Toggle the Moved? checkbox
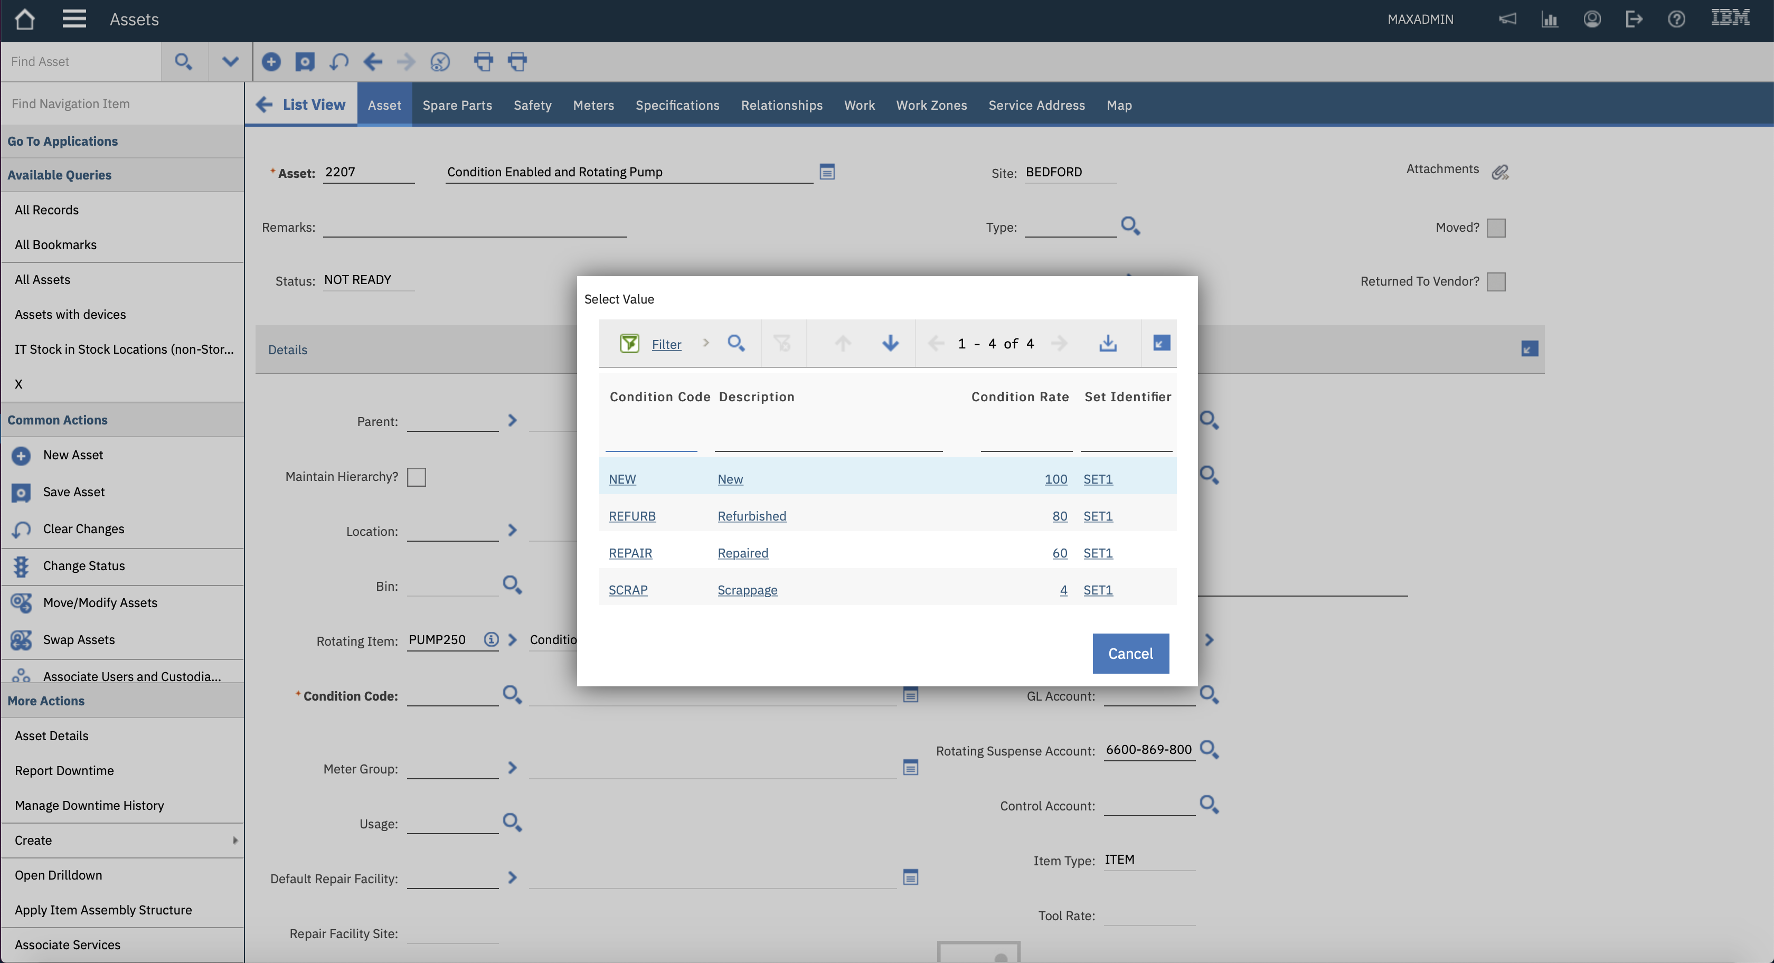The height and width of the screenshot is (963, 1774). click(x=1496, y=228)
